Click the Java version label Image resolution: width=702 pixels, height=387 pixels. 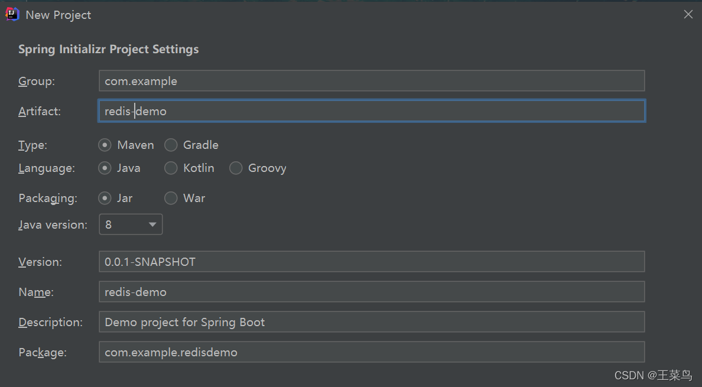pos(53,225)
